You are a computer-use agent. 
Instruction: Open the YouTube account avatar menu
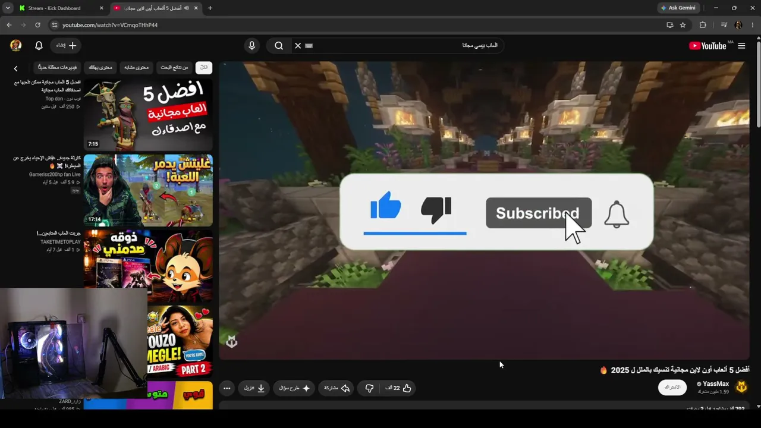coord(16,45)
